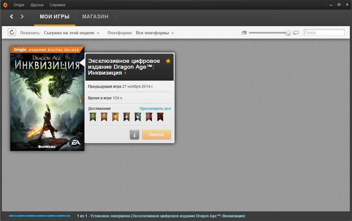Maximize the Origin window

[339, 5]
